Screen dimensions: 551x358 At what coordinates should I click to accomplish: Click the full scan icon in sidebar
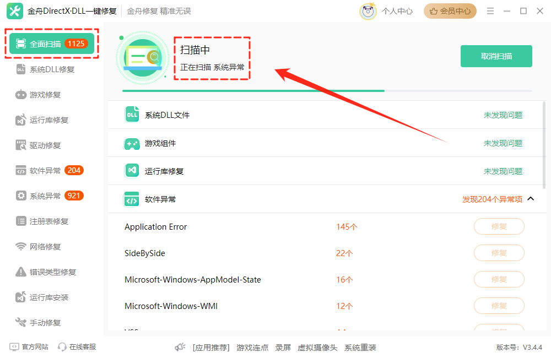pos(21,44)
